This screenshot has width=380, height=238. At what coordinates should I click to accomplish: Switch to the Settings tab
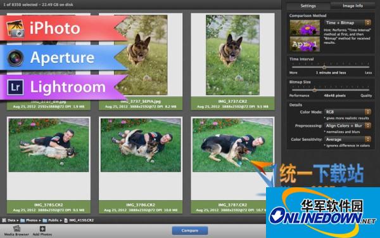coord(308,6)
